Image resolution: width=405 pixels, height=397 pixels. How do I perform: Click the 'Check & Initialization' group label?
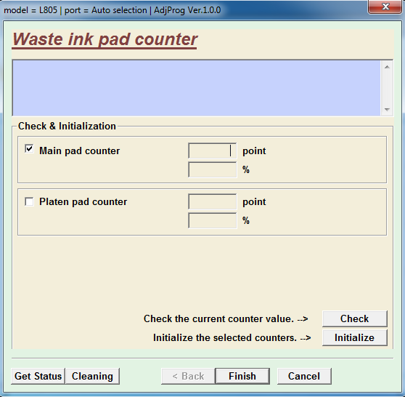click(x=67, y=126)
